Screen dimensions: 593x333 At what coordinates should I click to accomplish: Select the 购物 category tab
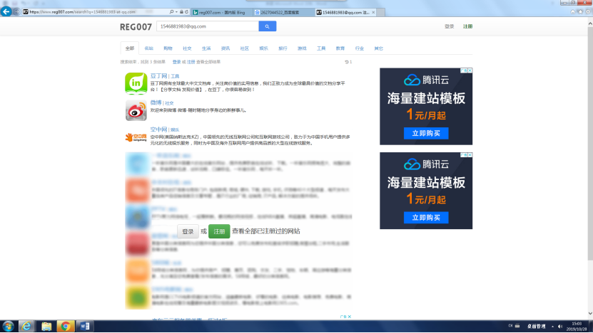point(168,48)
